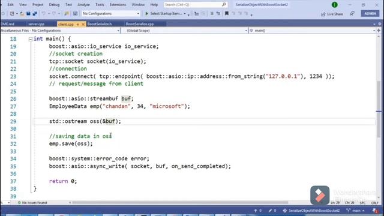This screenshot has height=216, width=384.
Task: Open the Extensions menu
Action: tap(118, 5)
